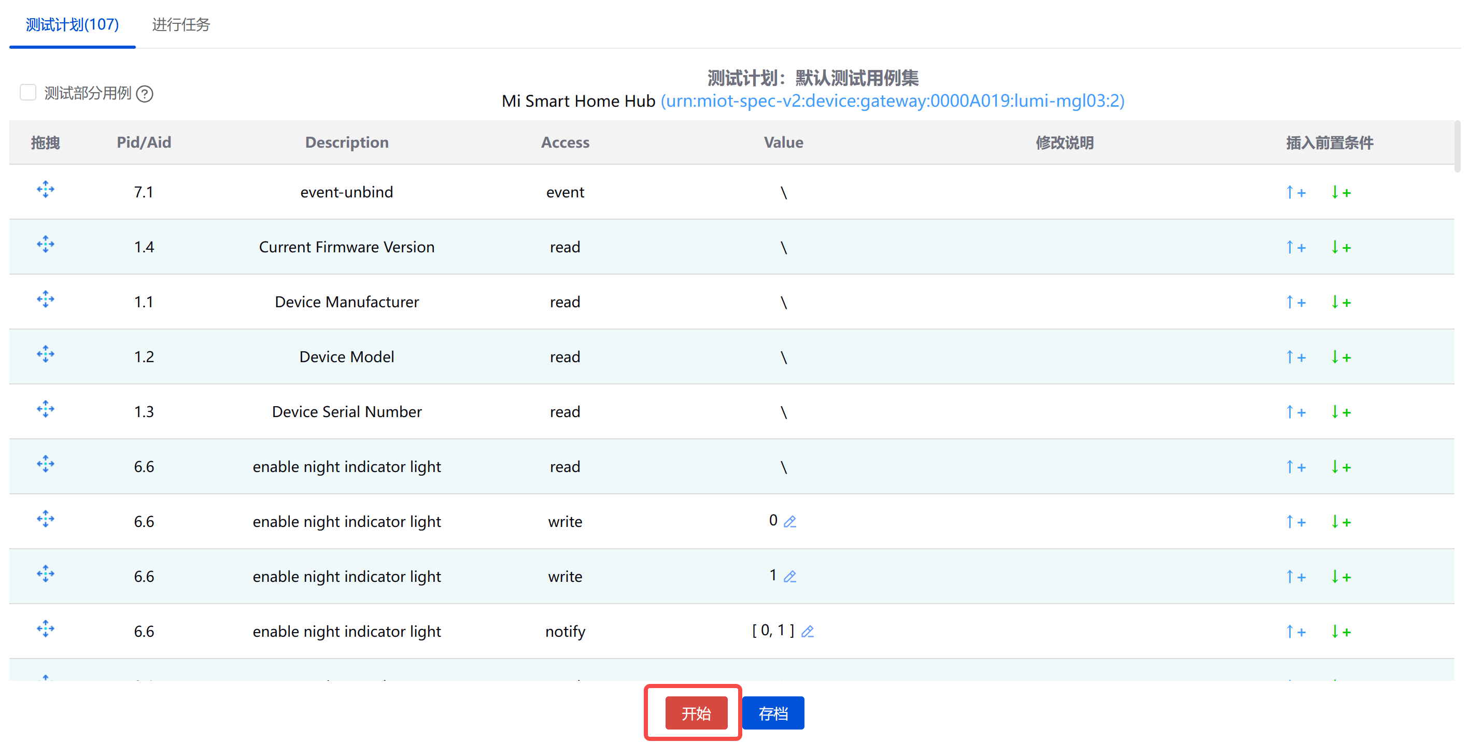Insert precondition below Device Manufacturer row
Viewport: 1469px width, 743px height.
[x=1340, y=302]
